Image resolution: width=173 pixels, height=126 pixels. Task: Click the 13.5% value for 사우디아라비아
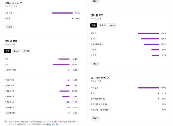pos(163,44)
